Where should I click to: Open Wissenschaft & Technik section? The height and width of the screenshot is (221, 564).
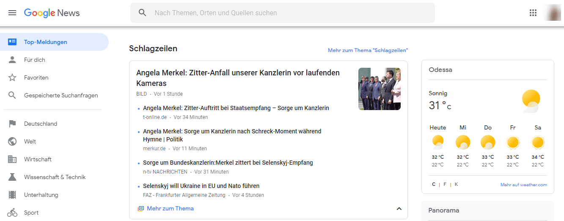coord(54,177)
